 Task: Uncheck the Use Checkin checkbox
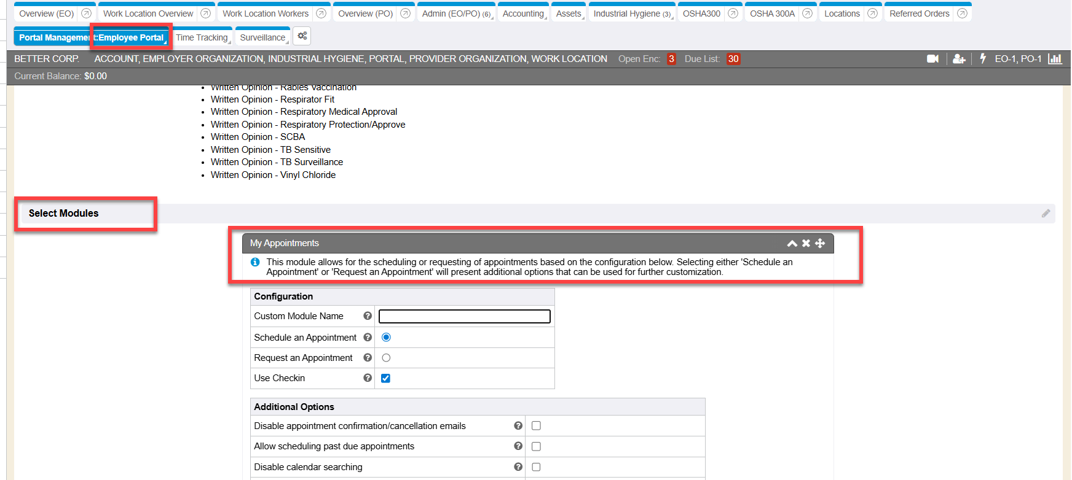(x=385, y=378)
